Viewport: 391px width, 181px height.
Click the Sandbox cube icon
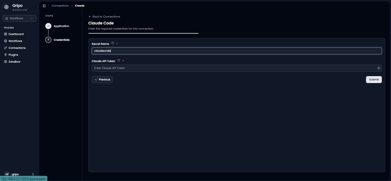(x=5, y=62)
